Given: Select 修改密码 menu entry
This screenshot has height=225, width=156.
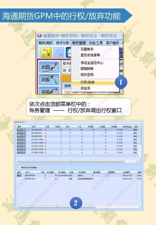Looking at the screenshot, I should click(x=87, y=75).
